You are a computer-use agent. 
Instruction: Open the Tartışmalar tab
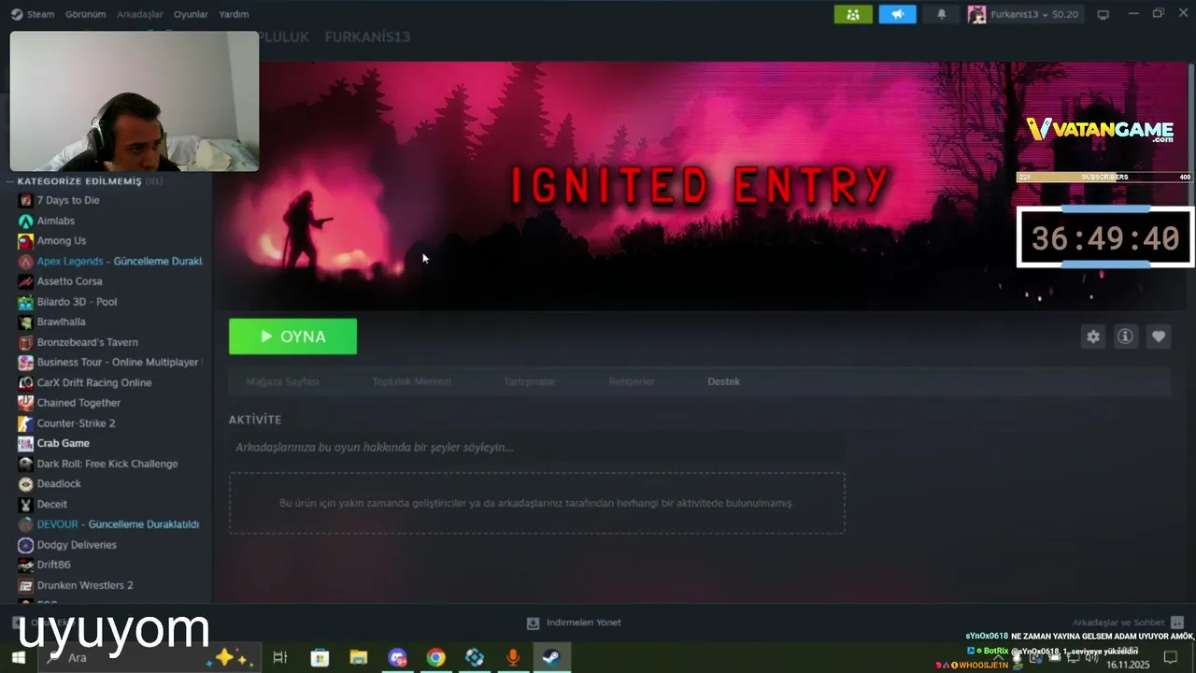pos(530,381)
